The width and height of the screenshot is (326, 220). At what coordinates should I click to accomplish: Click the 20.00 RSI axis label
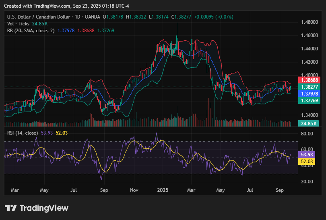pyautogui.click(x=307, y=182)
